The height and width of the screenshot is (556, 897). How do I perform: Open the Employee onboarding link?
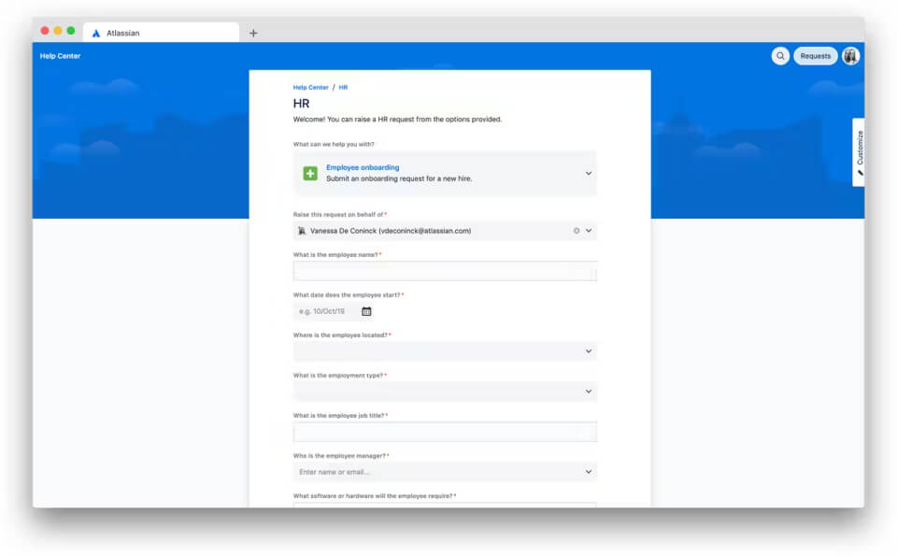pyautogui.click(x=363, y=167)
